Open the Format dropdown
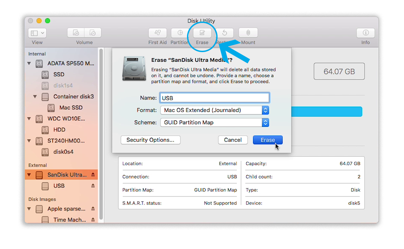The width and height of the screenshot is (404, 249). 215,110
